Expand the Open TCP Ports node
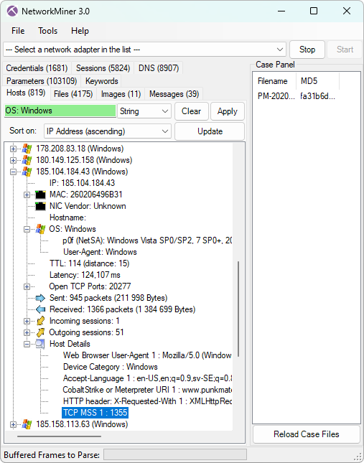 [x=27, y=286]
